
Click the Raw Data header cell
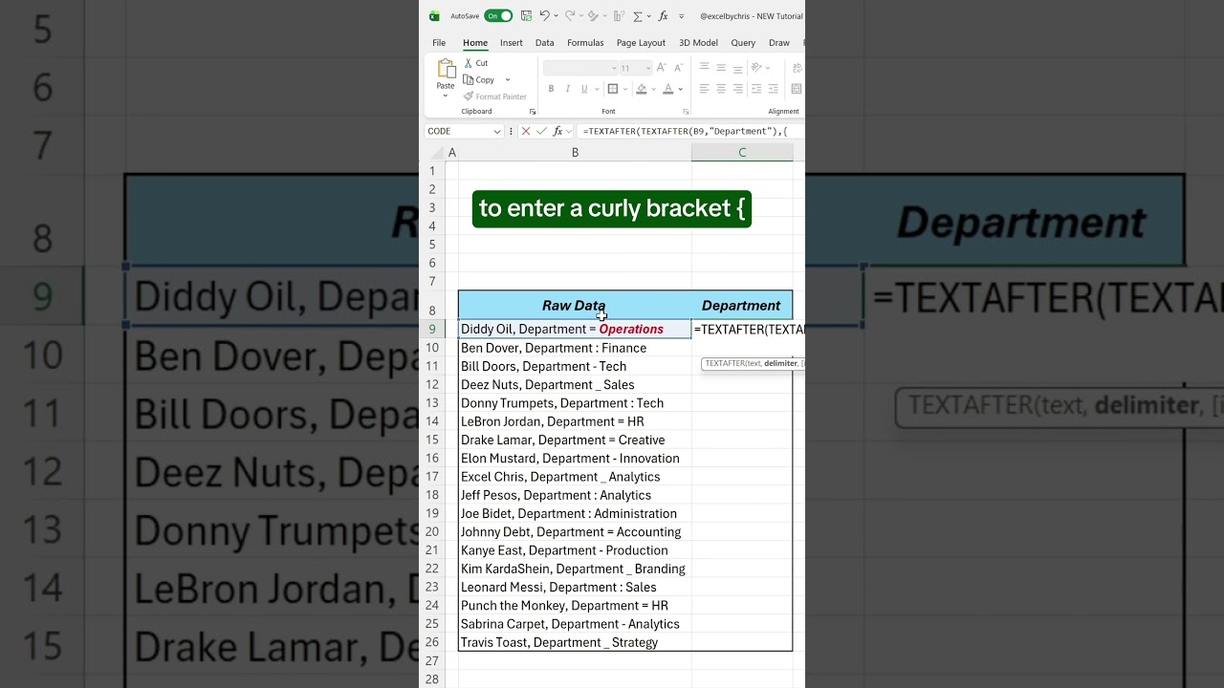[575, 306]
